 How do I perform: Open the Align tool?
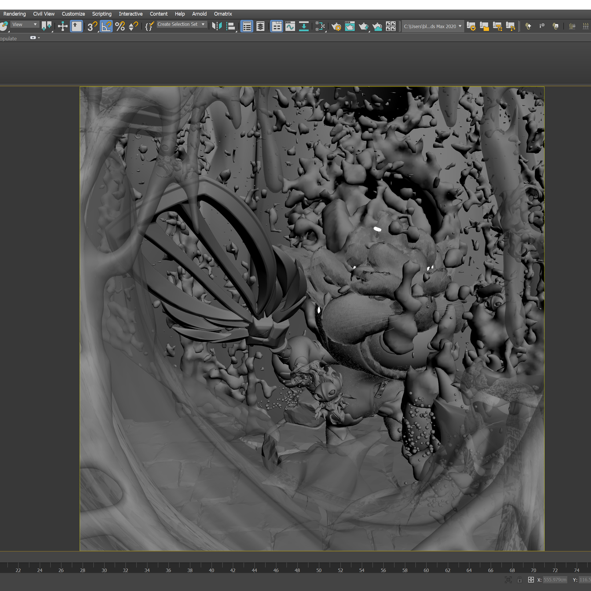230,26
